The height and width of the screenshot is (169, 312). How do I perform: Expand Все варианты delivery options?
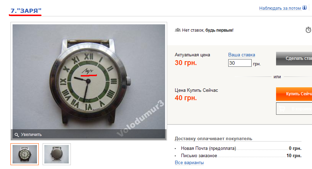[x=189, y=163]
